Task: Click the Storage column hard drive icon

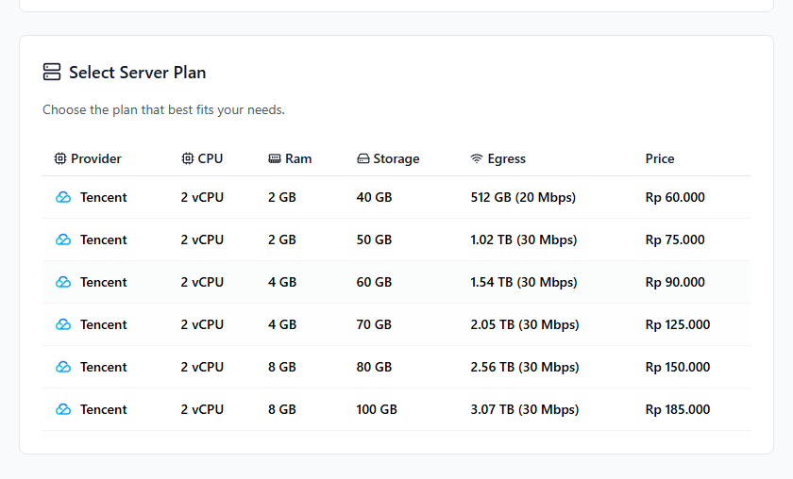Action: (363, 158)
